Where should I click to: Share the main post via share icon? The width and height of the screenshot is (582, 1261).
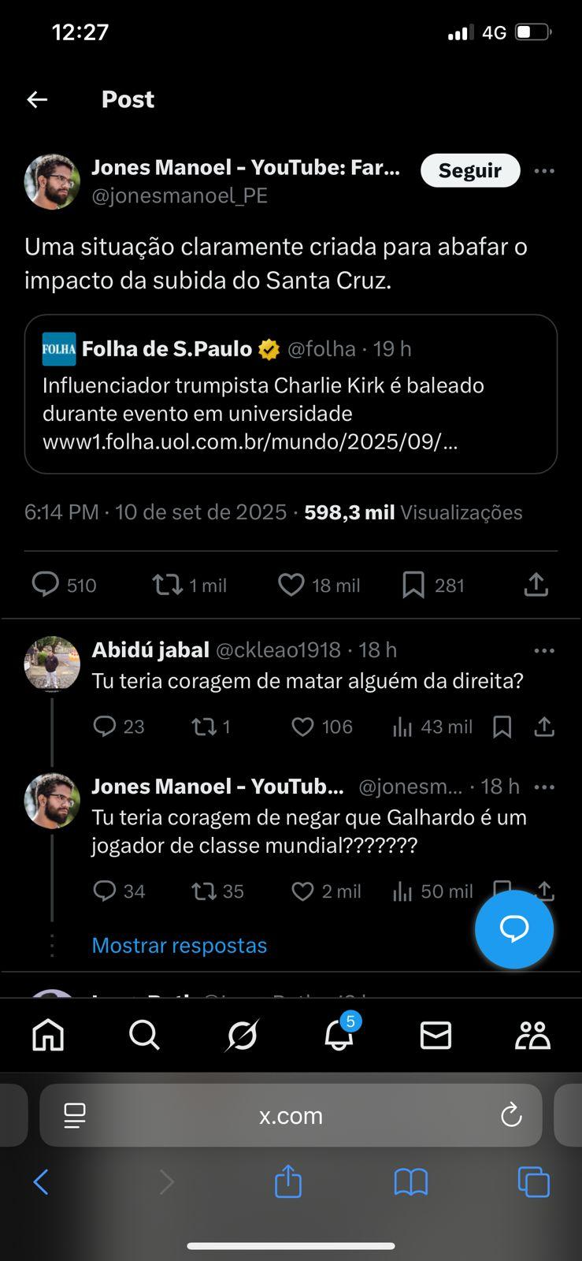536,585
